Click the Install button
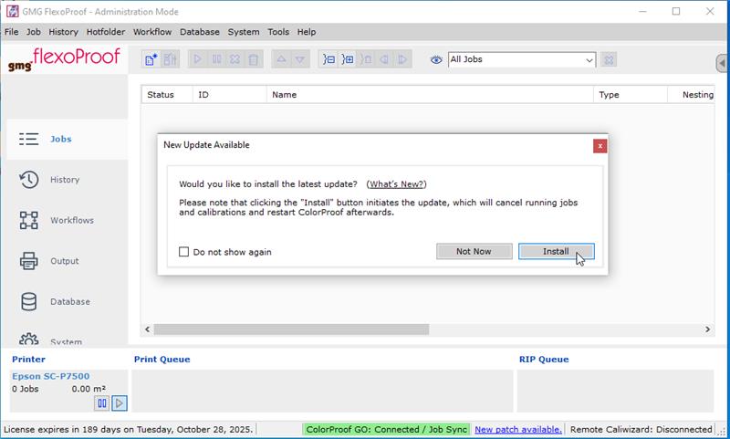Screen dimensions: 730x439 [x=557, y=251]
